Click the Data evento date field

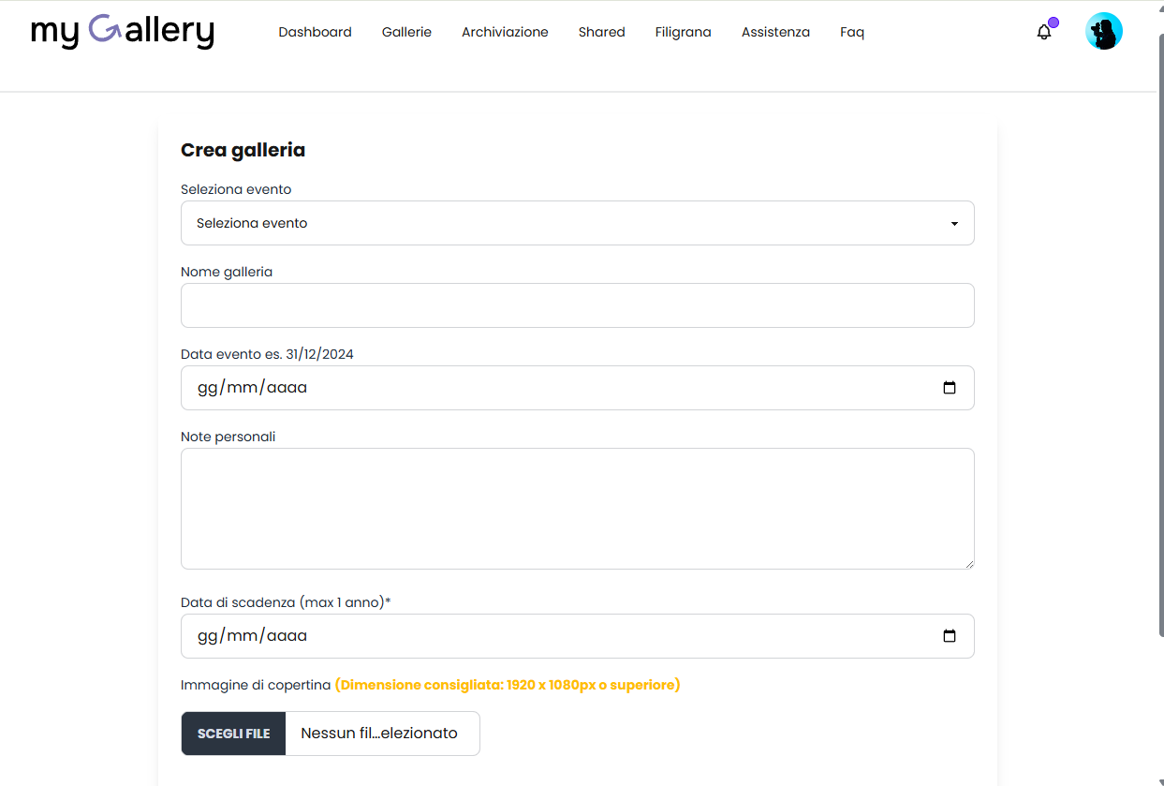pyautogui.click(x=562, y=388)
